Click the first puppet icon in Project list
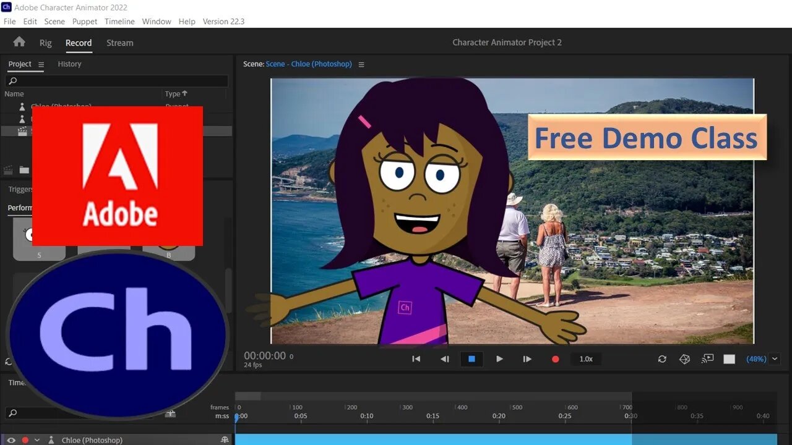 point(23,106)
